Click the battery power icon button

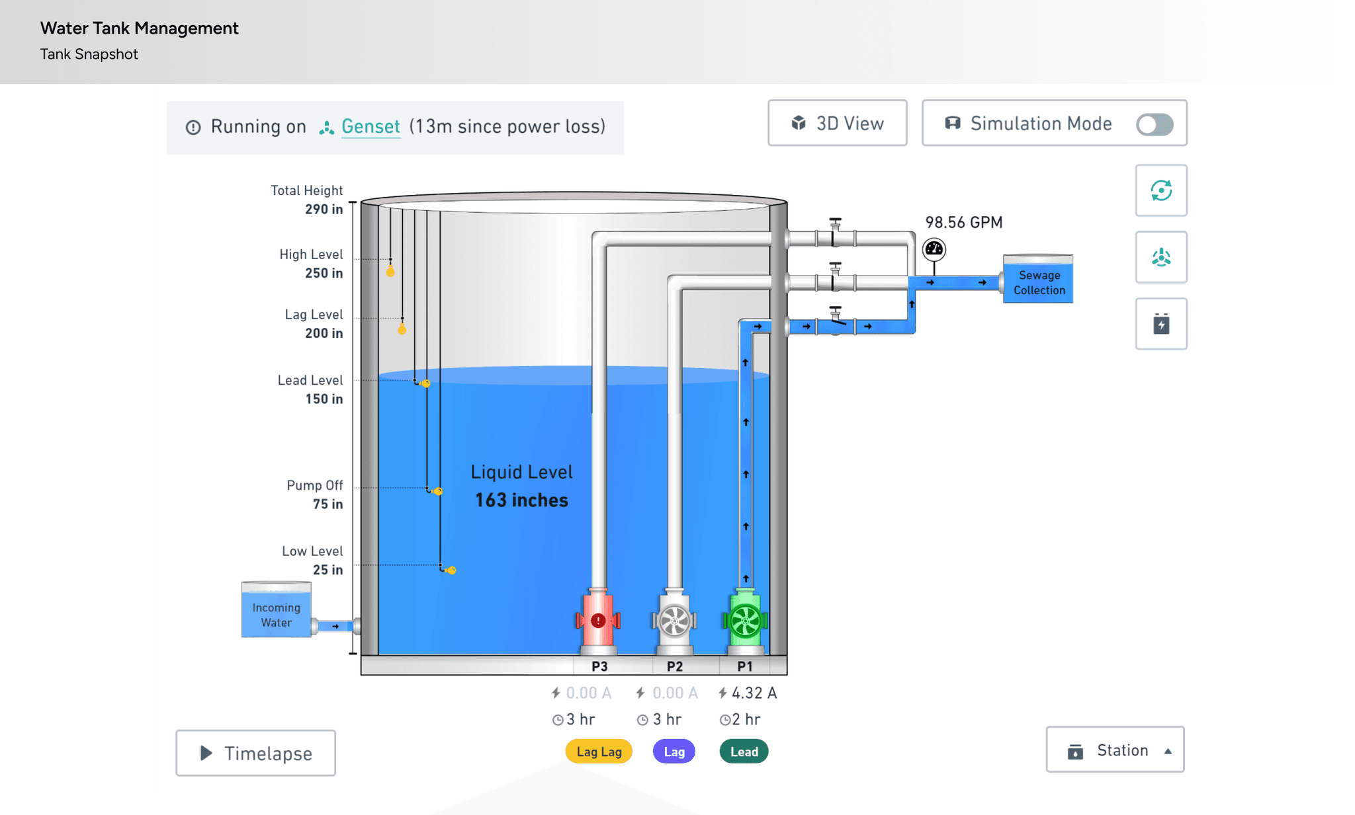1160,324
